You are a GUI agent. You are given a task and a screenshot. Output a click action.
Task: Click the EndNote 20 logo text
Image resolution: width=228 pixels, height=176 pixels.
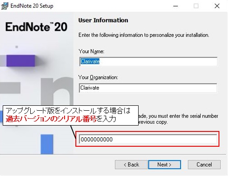tap(36, 27)
